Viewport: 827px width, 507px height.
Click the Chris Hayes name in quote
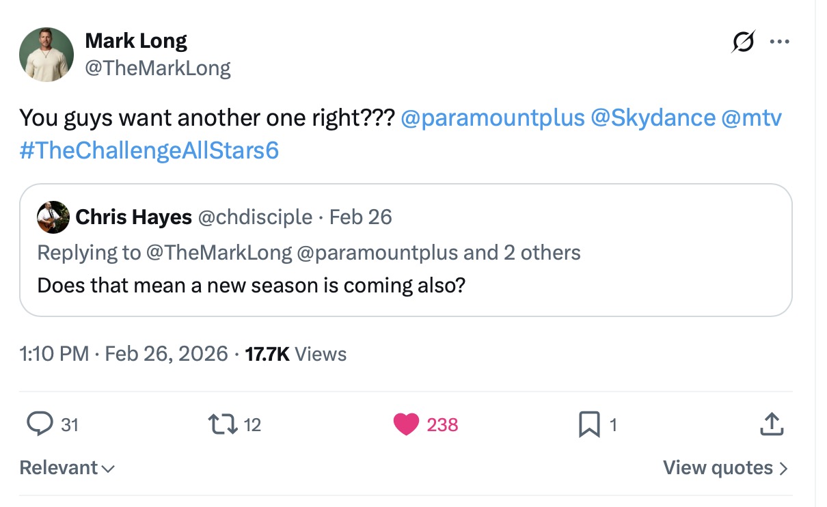point(133,217)
